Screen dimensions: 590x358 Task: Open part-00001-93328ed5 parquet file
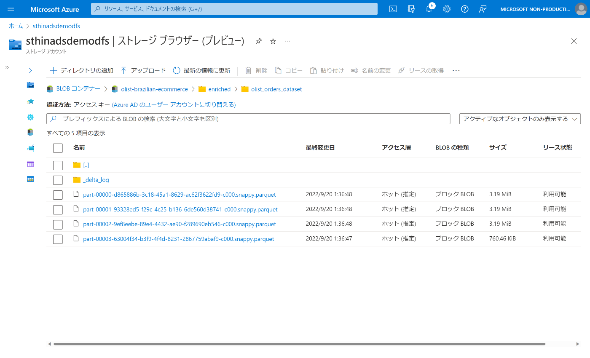tap(180, 209)
